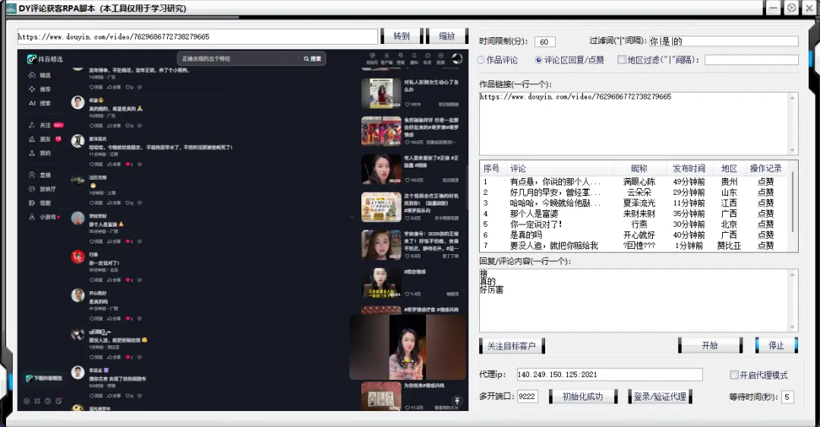The image size is (820, 427).
Task: Like the comment by 夏泽流光
Action: [128, 164]
